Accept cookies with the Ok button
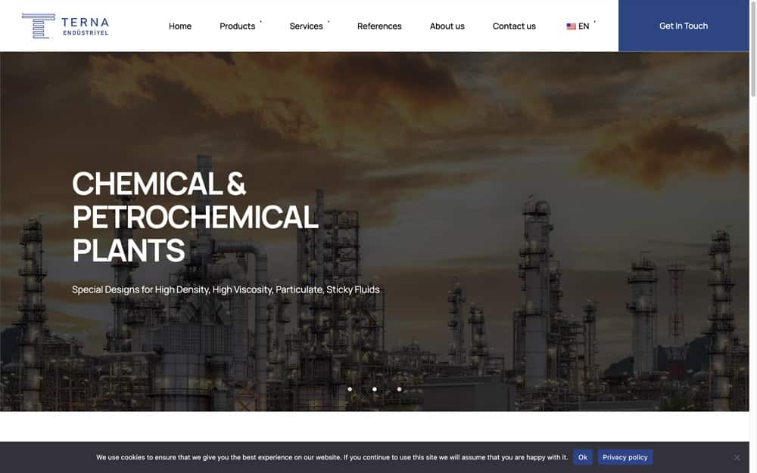This screenshot has height=473, width=757. point(583,457)
